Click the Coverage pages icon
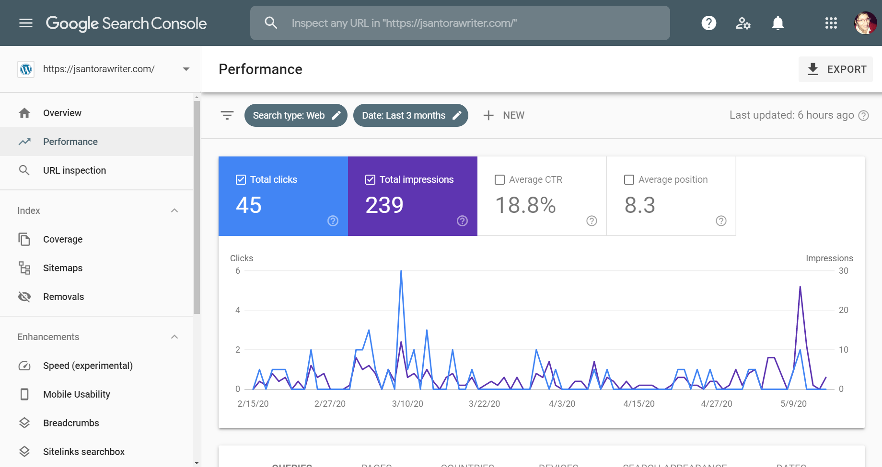Image resolution: width=882 pixels, height=467 pixels. pyautogui.click(x=24, y=239)
